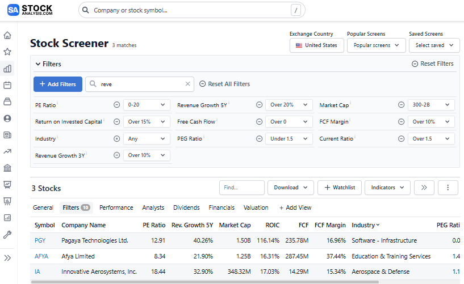Switch to the Analysts tab
The width and height of the screenshot is (464, 284).
[x=153, y=207]
